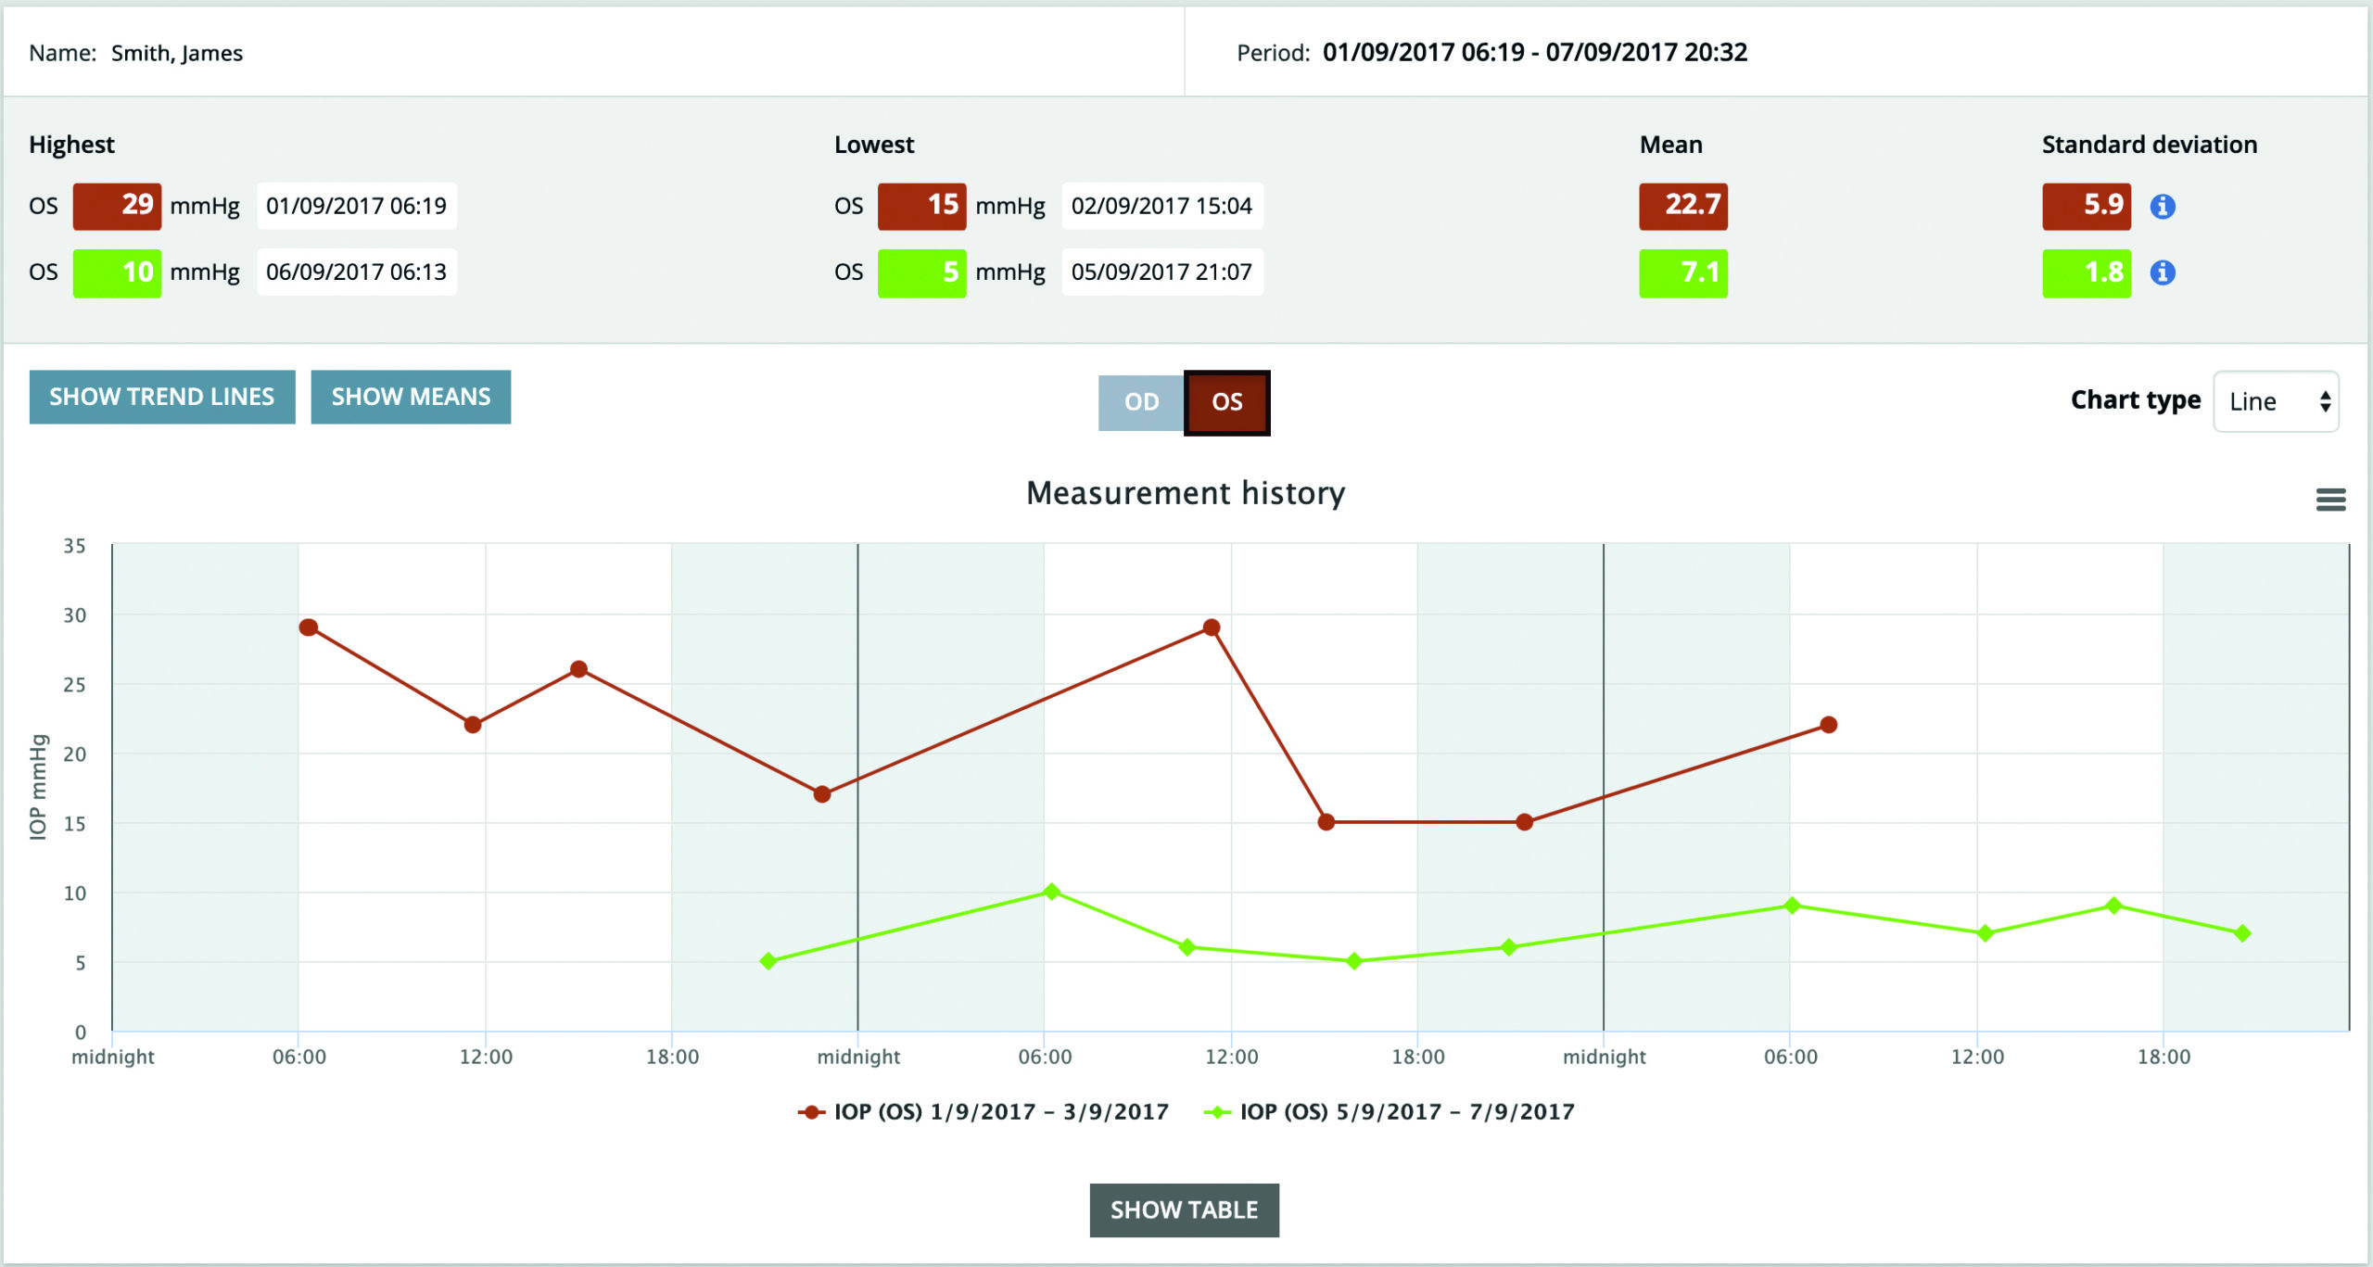Click the highest date field 01/09/2017 06:19

[356, 206]
